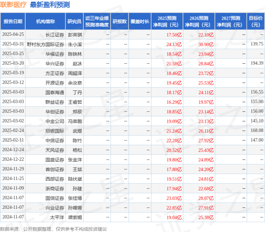Click the 近三年业绩预测准确度 header

tap(97, 21)
